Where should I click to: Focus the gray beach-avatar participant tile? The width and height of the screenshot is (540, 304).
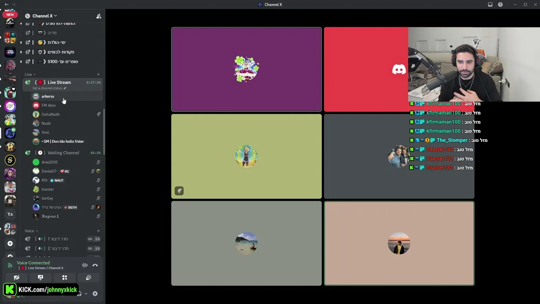click(x=246, y=244)
